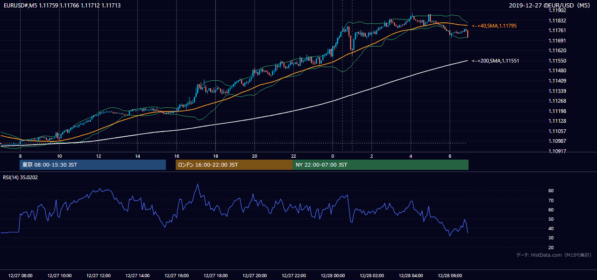The width and height of the screenshot is (597, 280).
Task: Click price axis value 1.11832
Action: [x=558, y=21]
